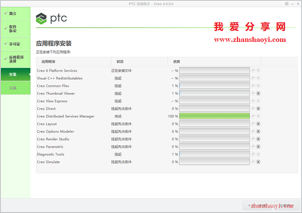Click retry icon for Creo Common Files
This screenshot has width=302, height=213.
point(253,86)
